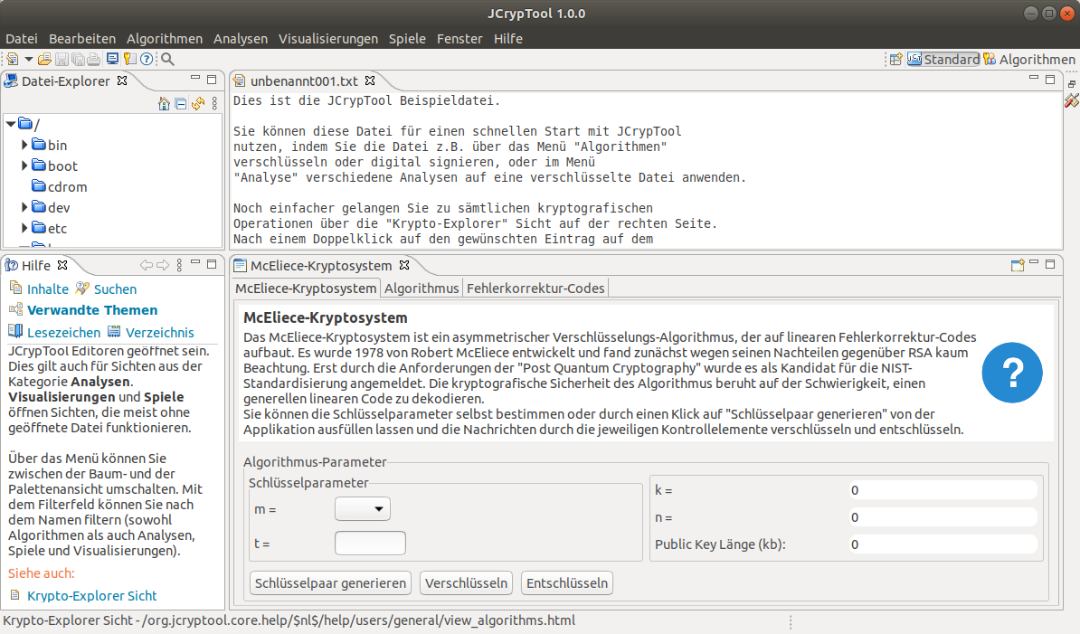This screenshot has height=634, width=1080.
Task: Click the Entschlüsseln button
Action: click(x=567, y=583)
